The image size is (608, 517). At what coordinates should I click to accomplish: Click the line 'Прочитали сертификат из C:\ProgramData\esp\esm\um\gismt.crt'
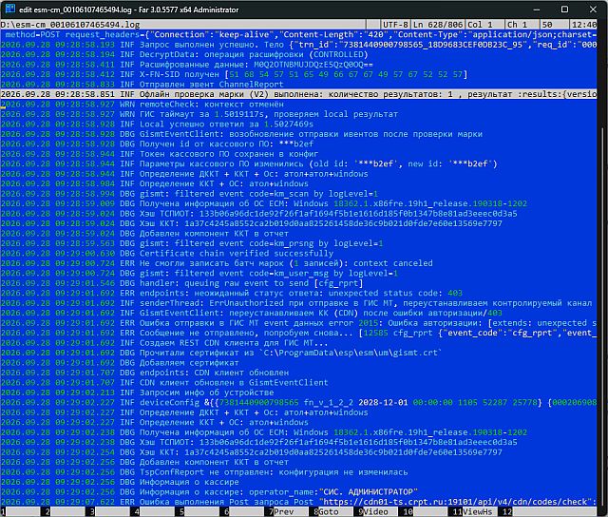point(221,353)
